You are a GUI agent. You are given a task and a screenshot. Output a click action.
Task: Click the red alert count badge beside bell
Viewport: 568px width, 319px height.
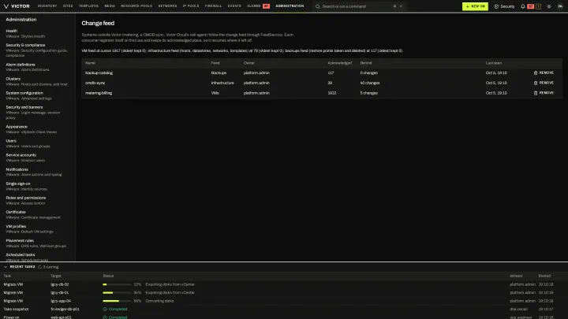531,6
